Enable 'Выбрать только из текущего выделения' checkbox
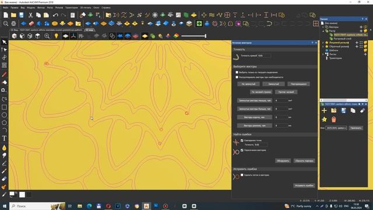 [x=237, y=72]
